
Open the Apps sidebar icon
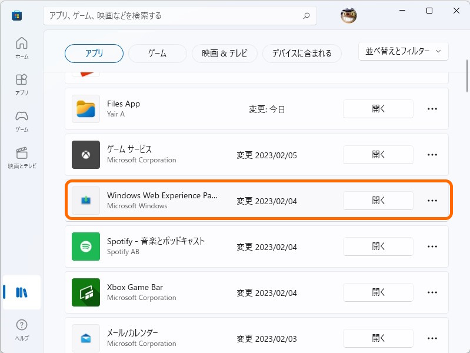point(22,85)
